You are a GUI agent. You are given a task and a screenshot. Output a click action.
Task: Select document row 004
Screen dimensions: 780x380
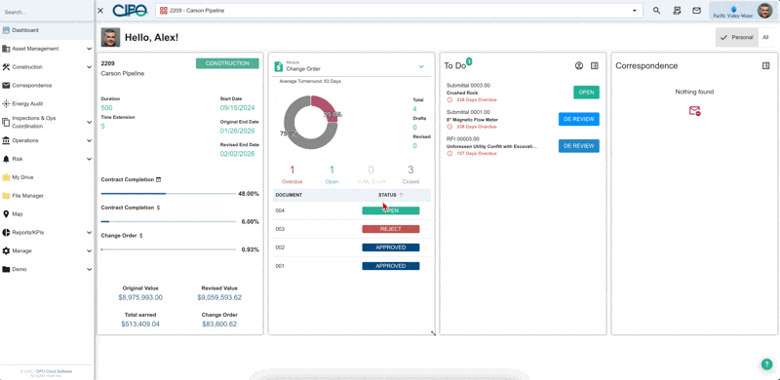click(x=352, y=210)
